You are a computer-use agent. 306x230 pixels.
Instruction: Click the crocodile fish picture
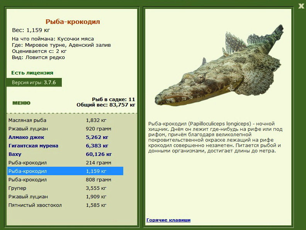tap(219, 66)
